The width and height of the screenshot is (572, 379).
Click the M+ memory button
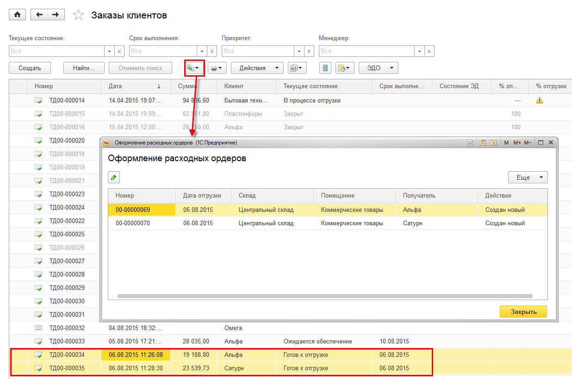click(x=517, y=143)
